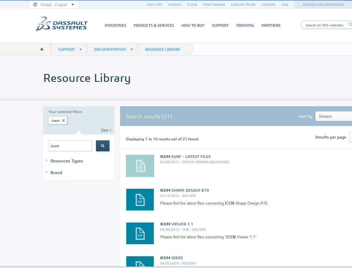
Task: Open the Investors link
Action: [x=175, y=4]
